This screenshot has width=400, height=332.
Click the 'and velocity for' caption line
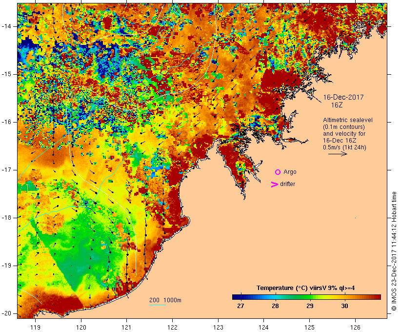tap(344, 134)
